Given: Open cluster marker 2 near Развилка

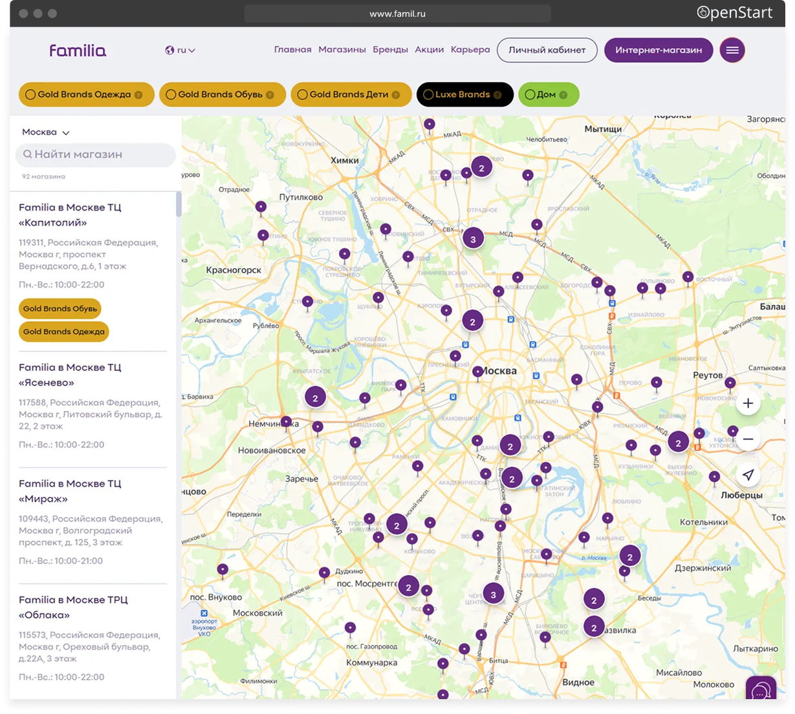Looking at the screenshot, I should pos(594,627).
